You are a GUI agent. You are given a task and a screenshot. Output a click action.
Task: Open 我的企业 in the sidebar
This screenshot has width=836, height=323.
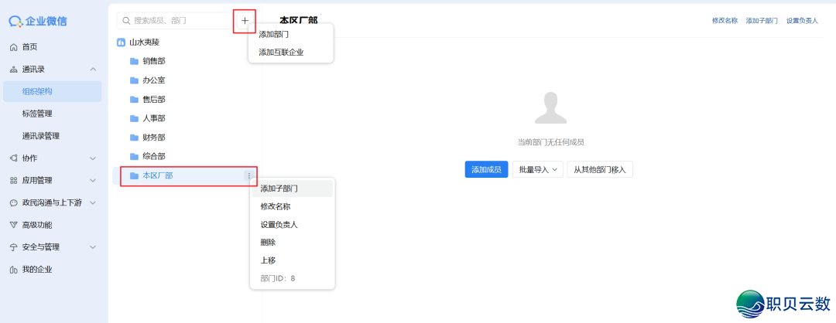[36, 270]
